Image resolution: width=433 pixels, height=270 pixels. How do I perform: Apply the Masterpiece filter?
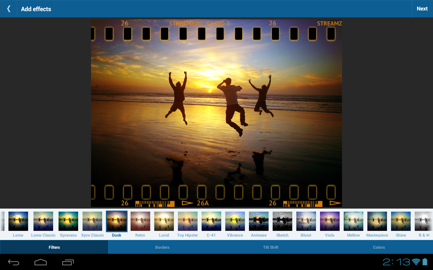(x=377, y=221)
